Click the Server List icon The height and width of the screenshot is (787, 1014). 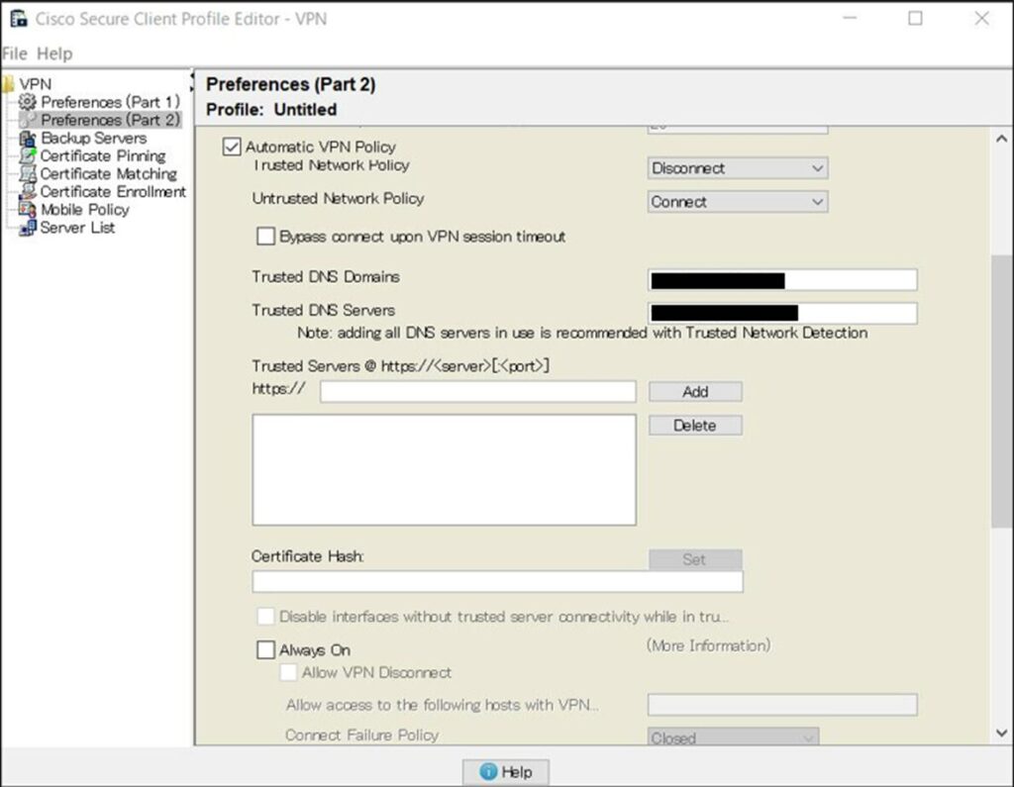tap(27, 228)
